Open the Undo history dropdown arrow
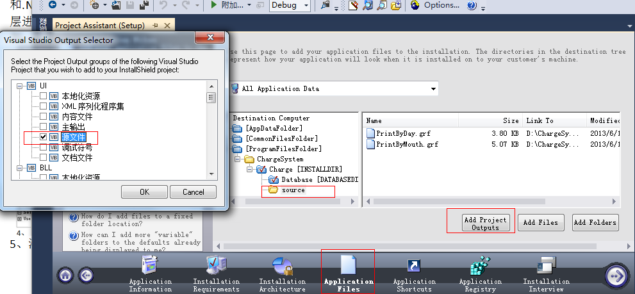This screenshot has height=294, width=635. (174, 5)
